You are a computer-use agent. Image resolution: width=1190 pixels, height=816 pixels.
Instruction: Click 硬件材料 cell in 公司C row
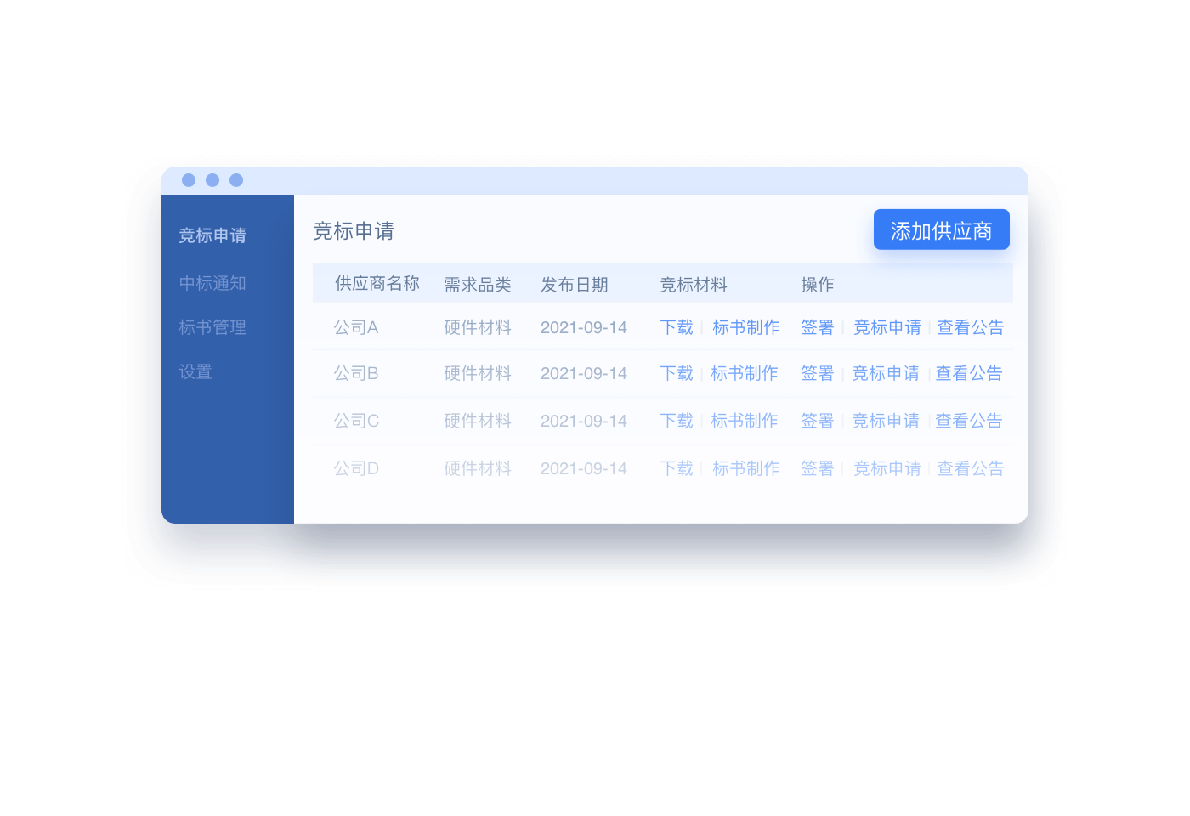(x=478, y=421)
